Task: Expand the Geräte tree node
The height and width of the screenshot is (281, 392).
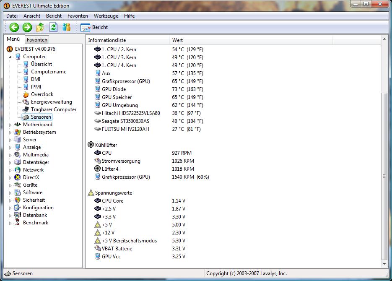Action: click(10, 185)
